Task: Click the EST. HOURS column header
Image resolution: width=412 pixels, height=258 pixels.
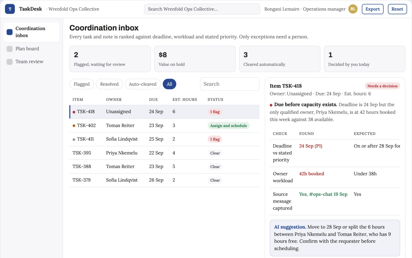Action: click(185, 100)
